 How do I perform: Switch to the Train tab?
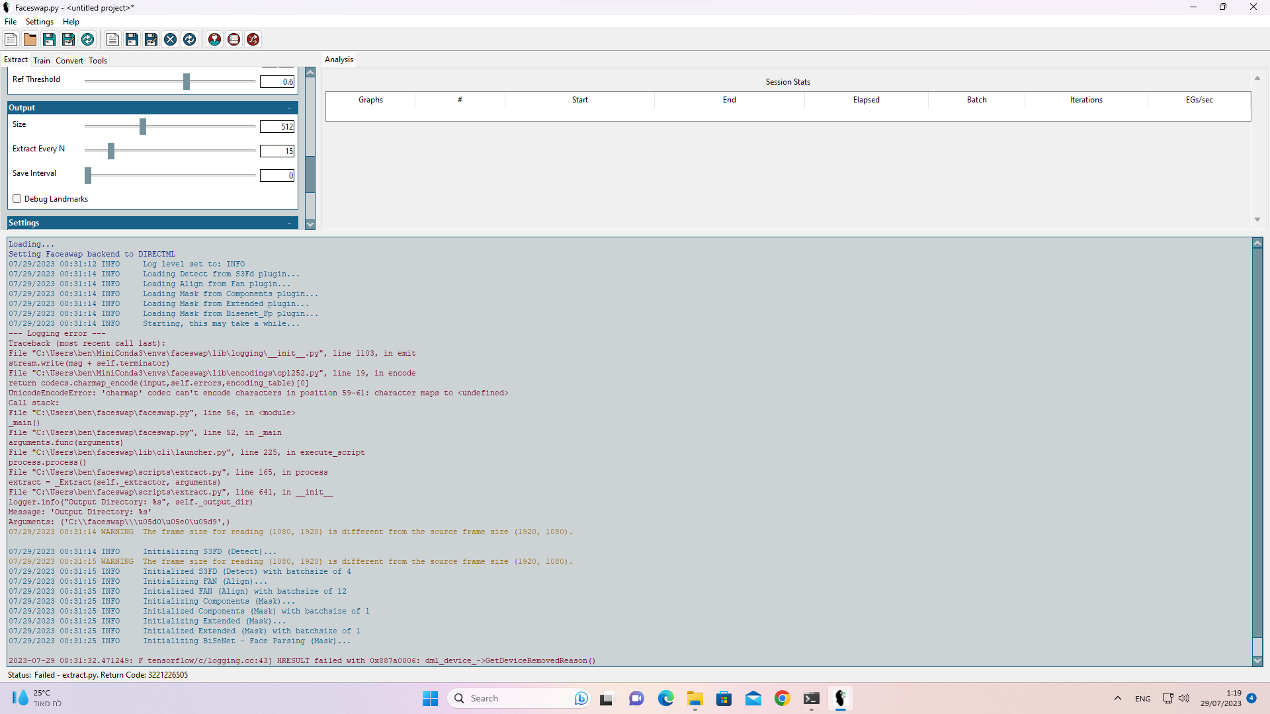click(42, 60)
